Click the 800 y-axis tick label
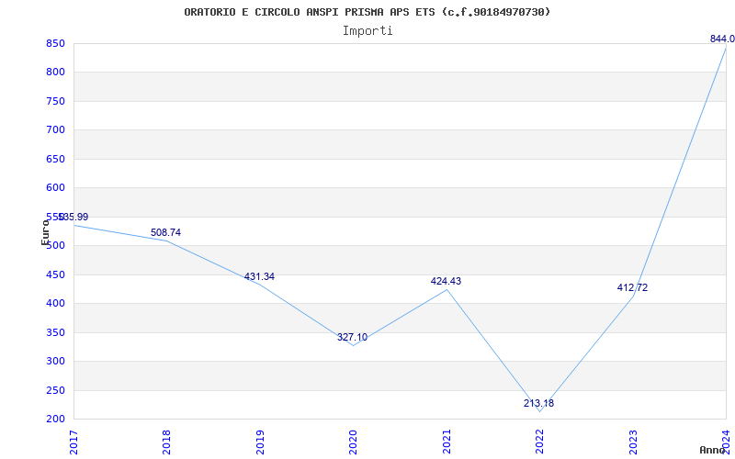 pos(54,73)
